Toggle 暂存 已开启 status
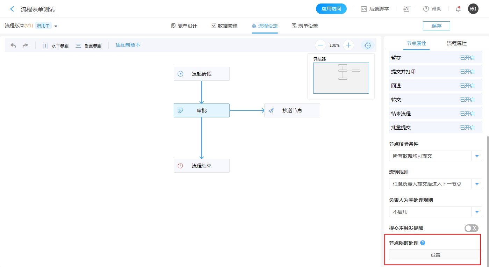Image resolution: width=489 pixels, height=267 pixels. pyautogui.click(x=467, y=58)
